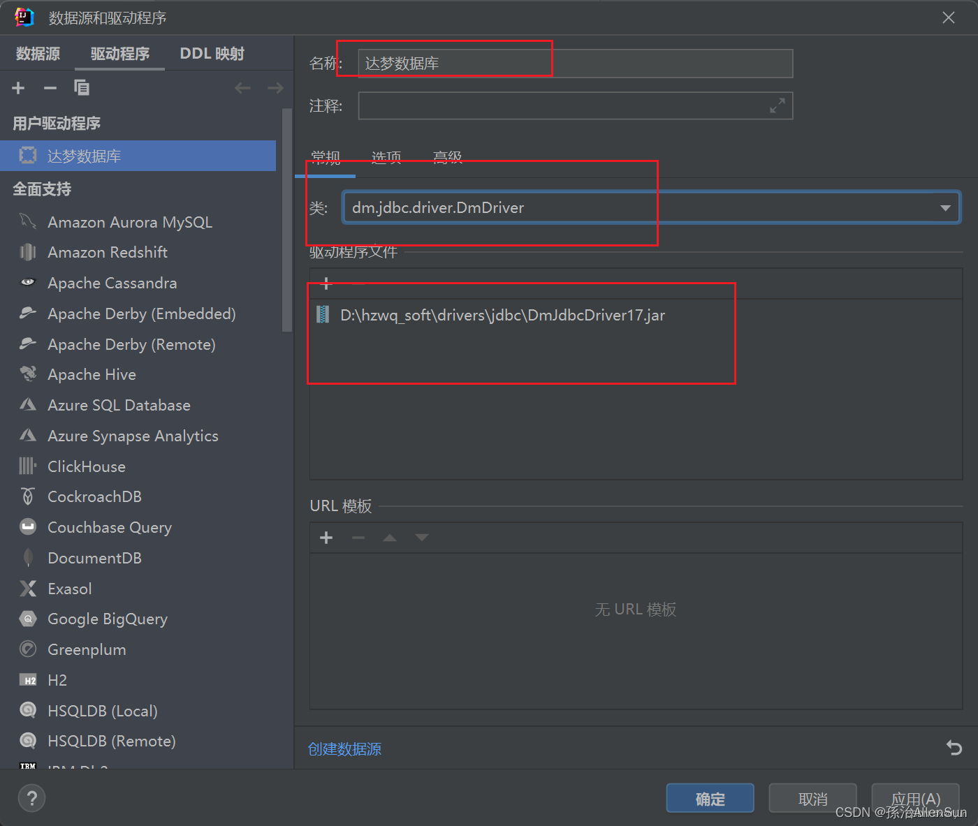Click 创建数据源 link

(x=345, y=748)
